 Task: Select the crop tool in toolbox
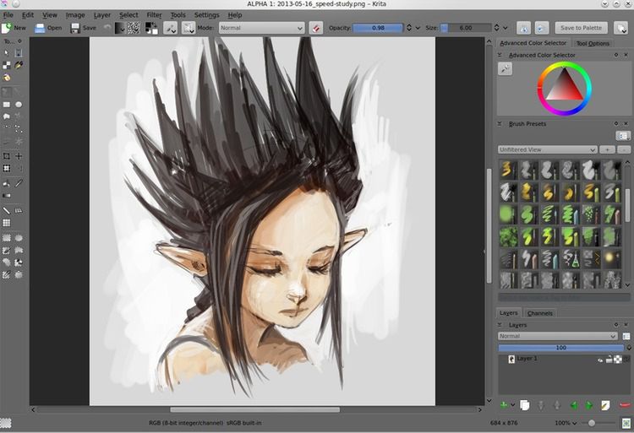pyautogui.click(x=7, y=156)
